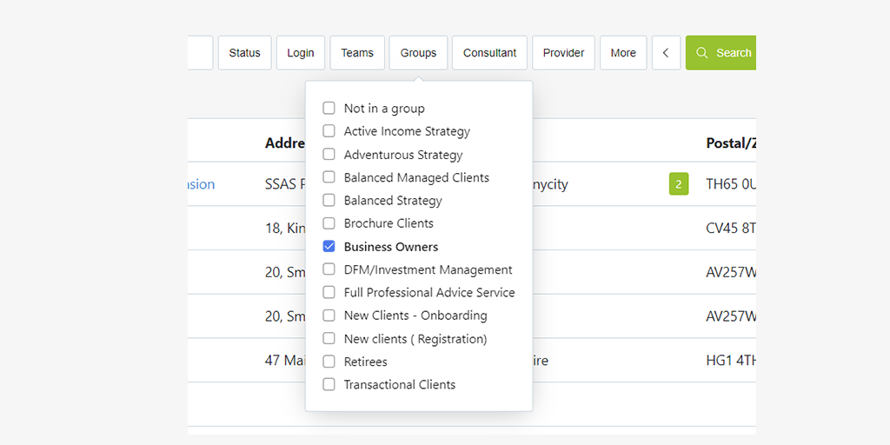
Task: Click the green Search button
Action: point(721,53)
